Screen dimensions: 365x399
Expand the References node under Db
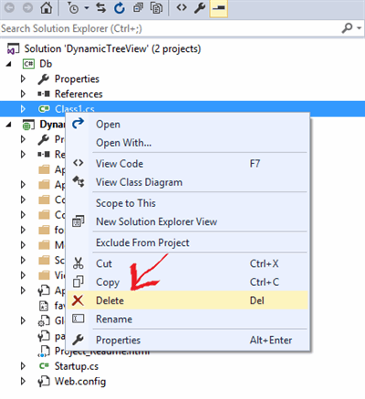point(23,94)
